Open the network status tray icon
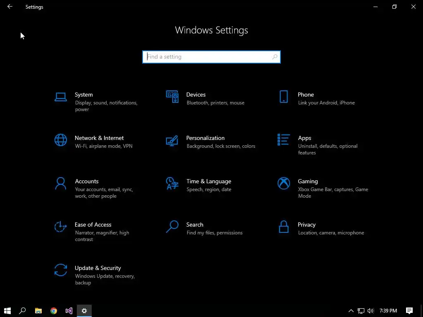This screenshot has height=317, width=423. (x=361, y=311)
